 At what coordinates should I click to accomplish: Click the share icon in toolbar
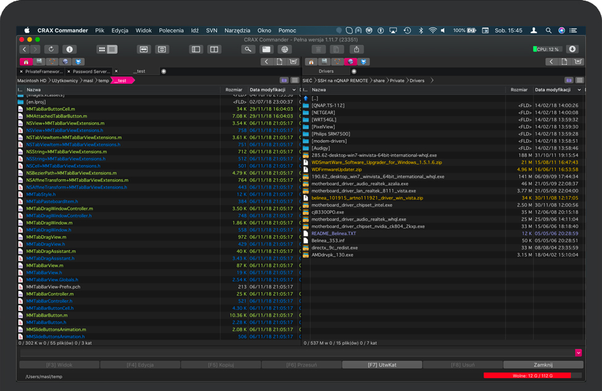[x=356, y=49]
